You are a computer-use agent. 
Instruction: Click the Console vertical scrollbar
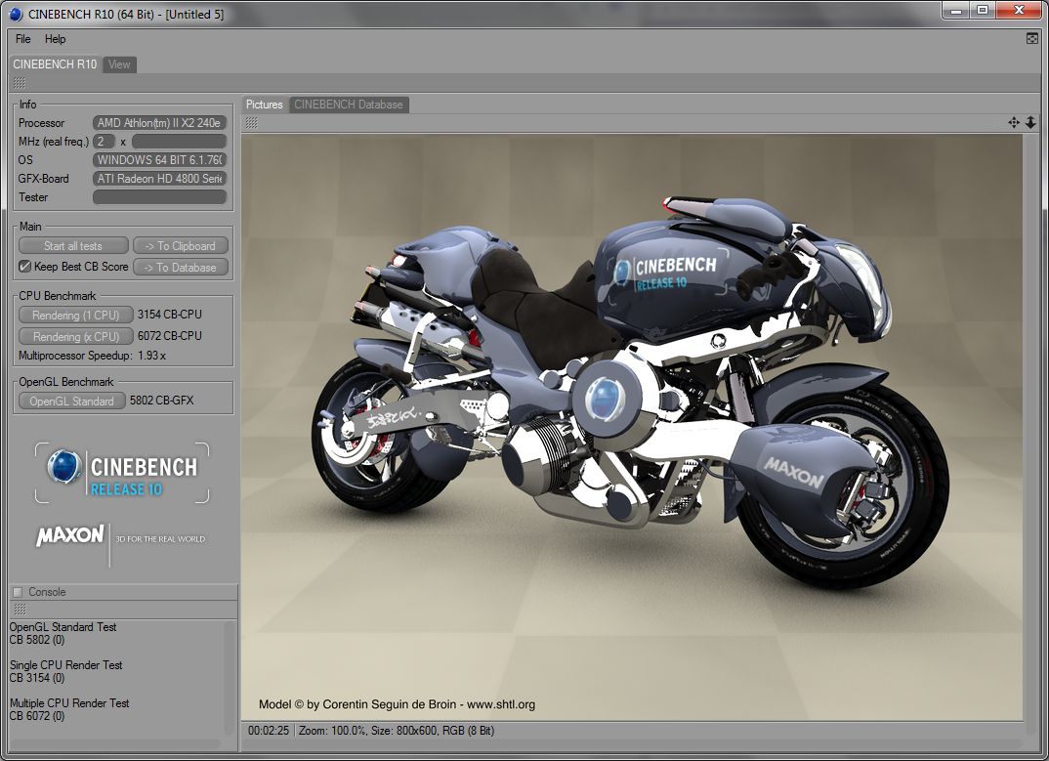coord(230,674)
